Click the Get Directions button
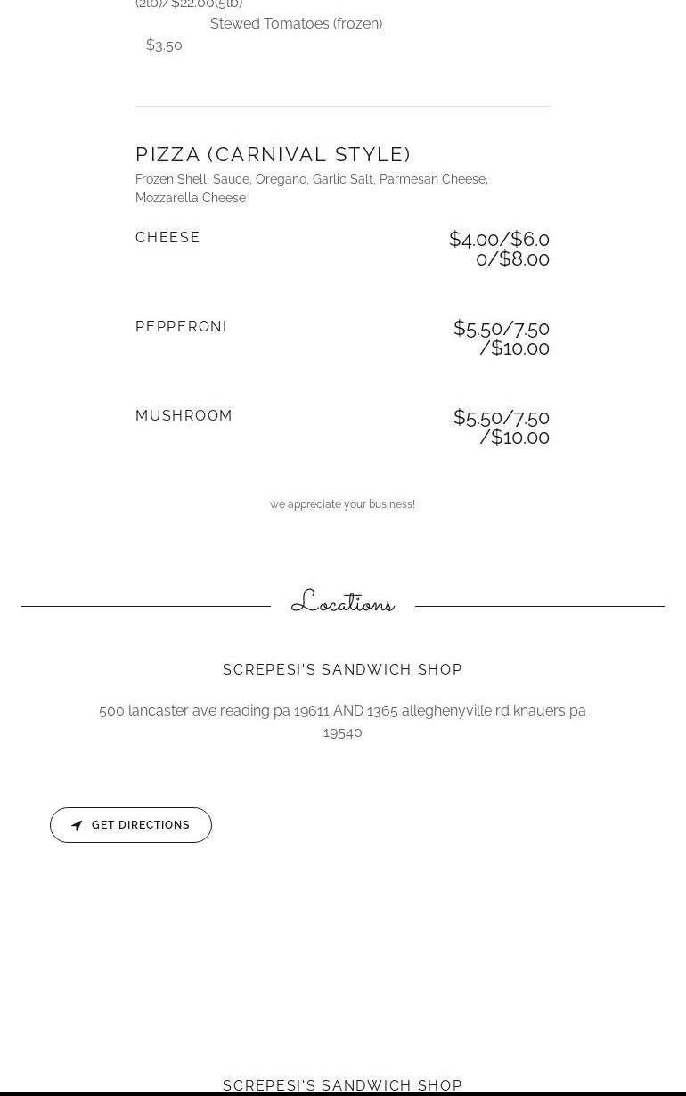686x1096 pixels. coord(131,825)
